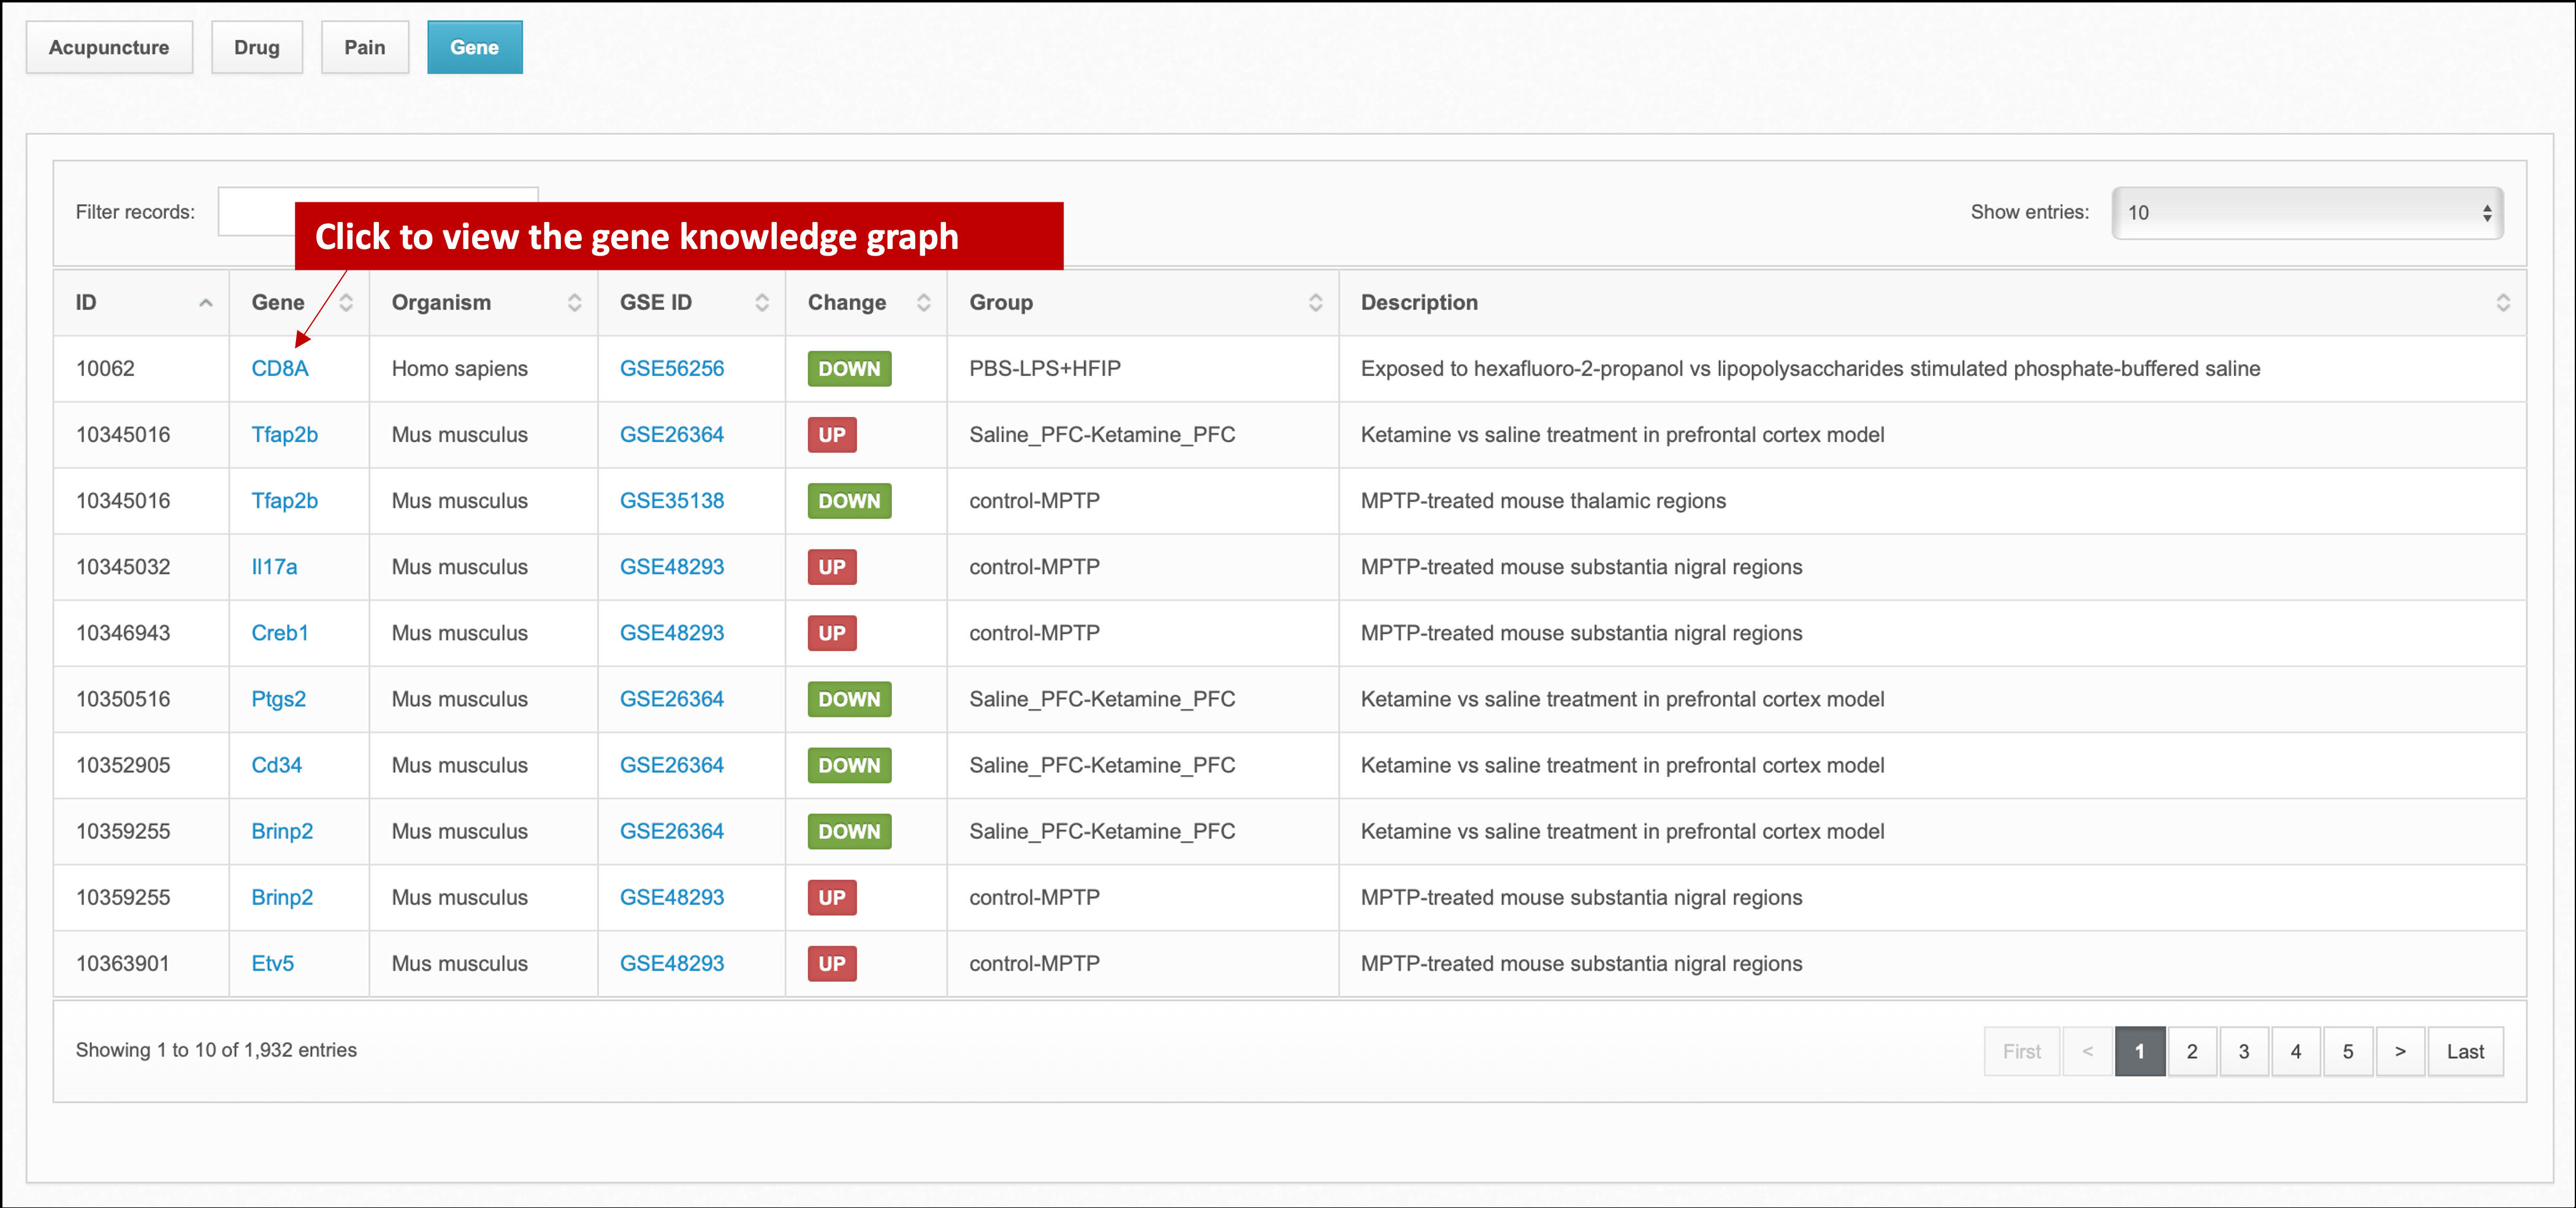Open the Pain tab

(365, 48)
